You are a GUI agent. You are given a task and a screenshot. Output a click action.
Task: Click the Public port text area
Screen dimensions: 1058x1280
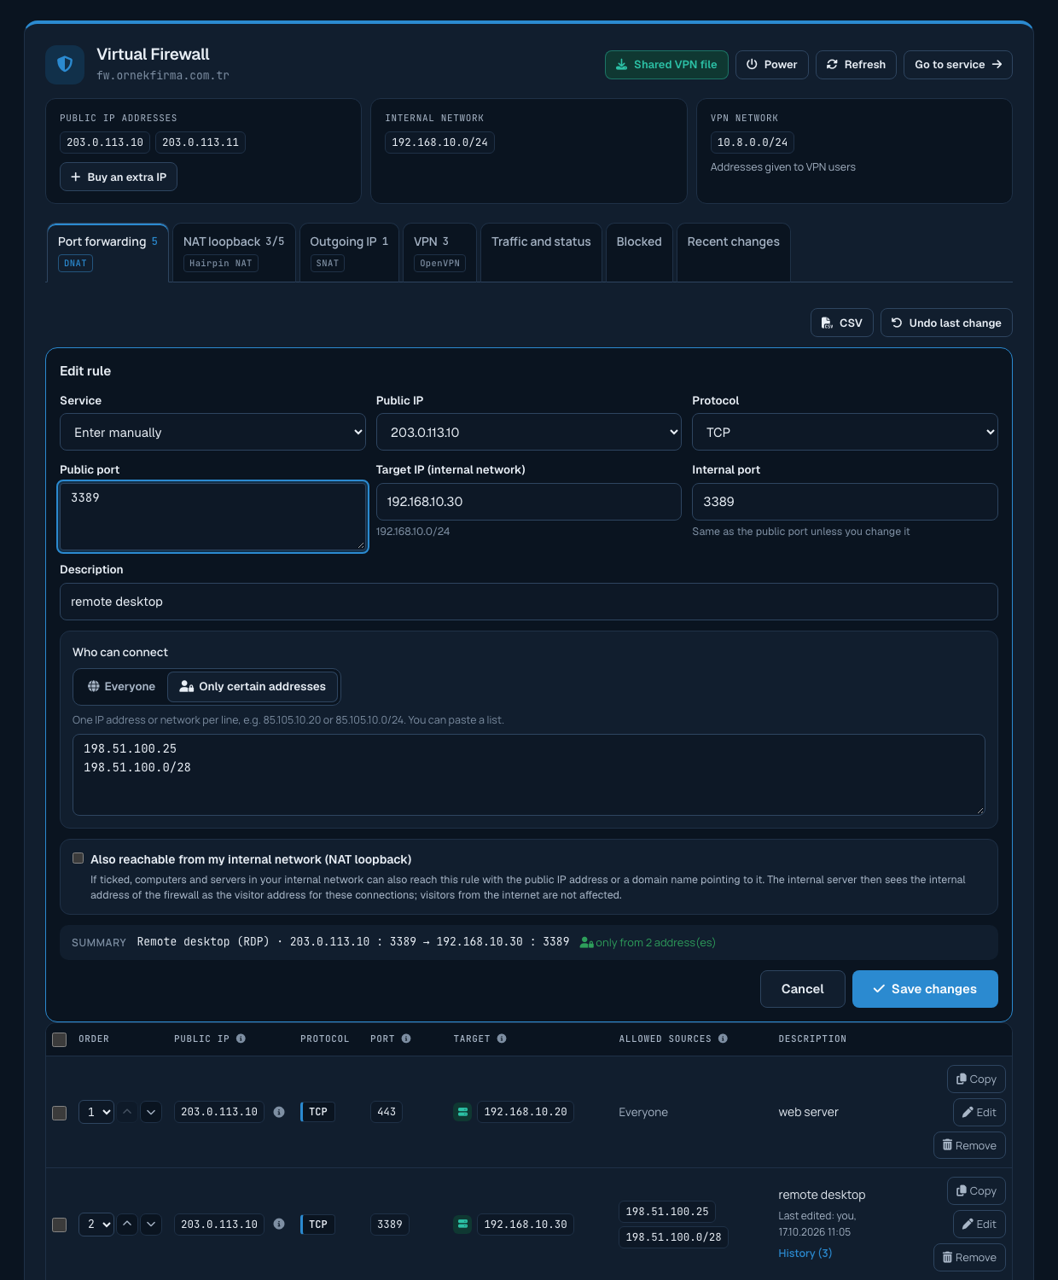[x=212, y=516]
